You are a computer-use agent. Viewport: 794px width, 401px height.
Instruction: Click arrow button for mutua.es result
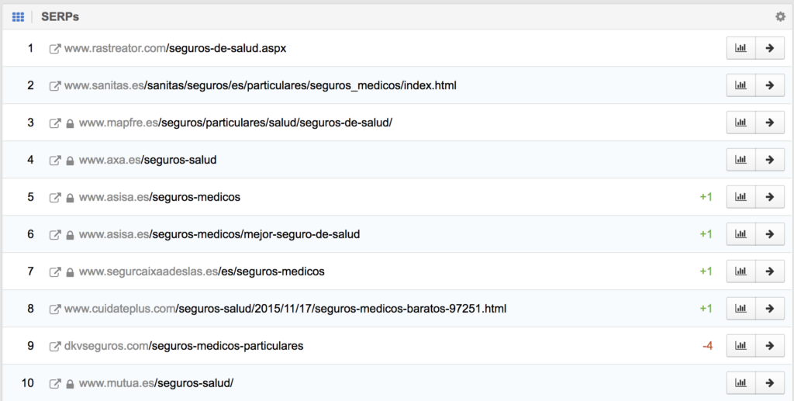769,383
